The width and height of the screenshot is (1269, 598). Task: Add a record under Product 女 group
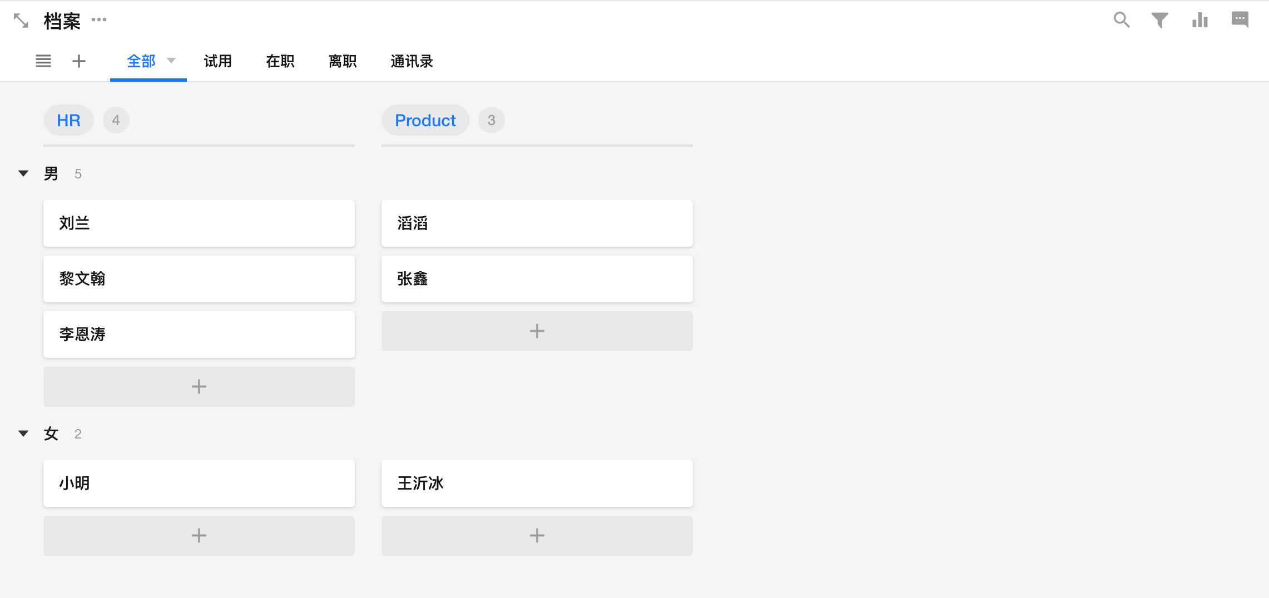coord(537,536)
